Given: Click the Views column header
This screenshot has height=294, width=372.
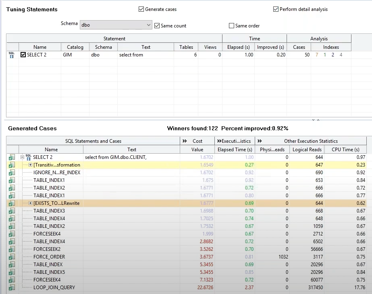Looking at the screenshot, I should coord(210,47).
